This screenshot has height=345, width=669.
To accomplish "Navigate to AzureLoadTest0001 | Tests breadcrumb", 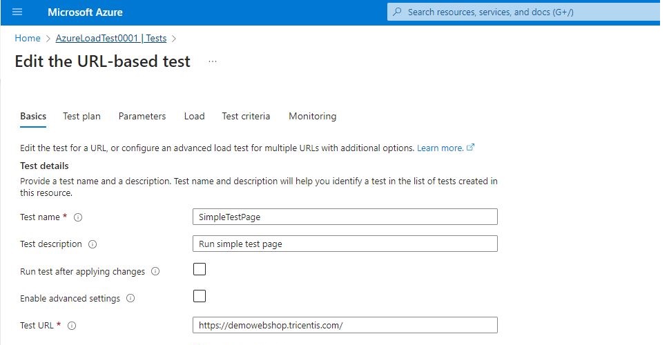I will [110, 39].
